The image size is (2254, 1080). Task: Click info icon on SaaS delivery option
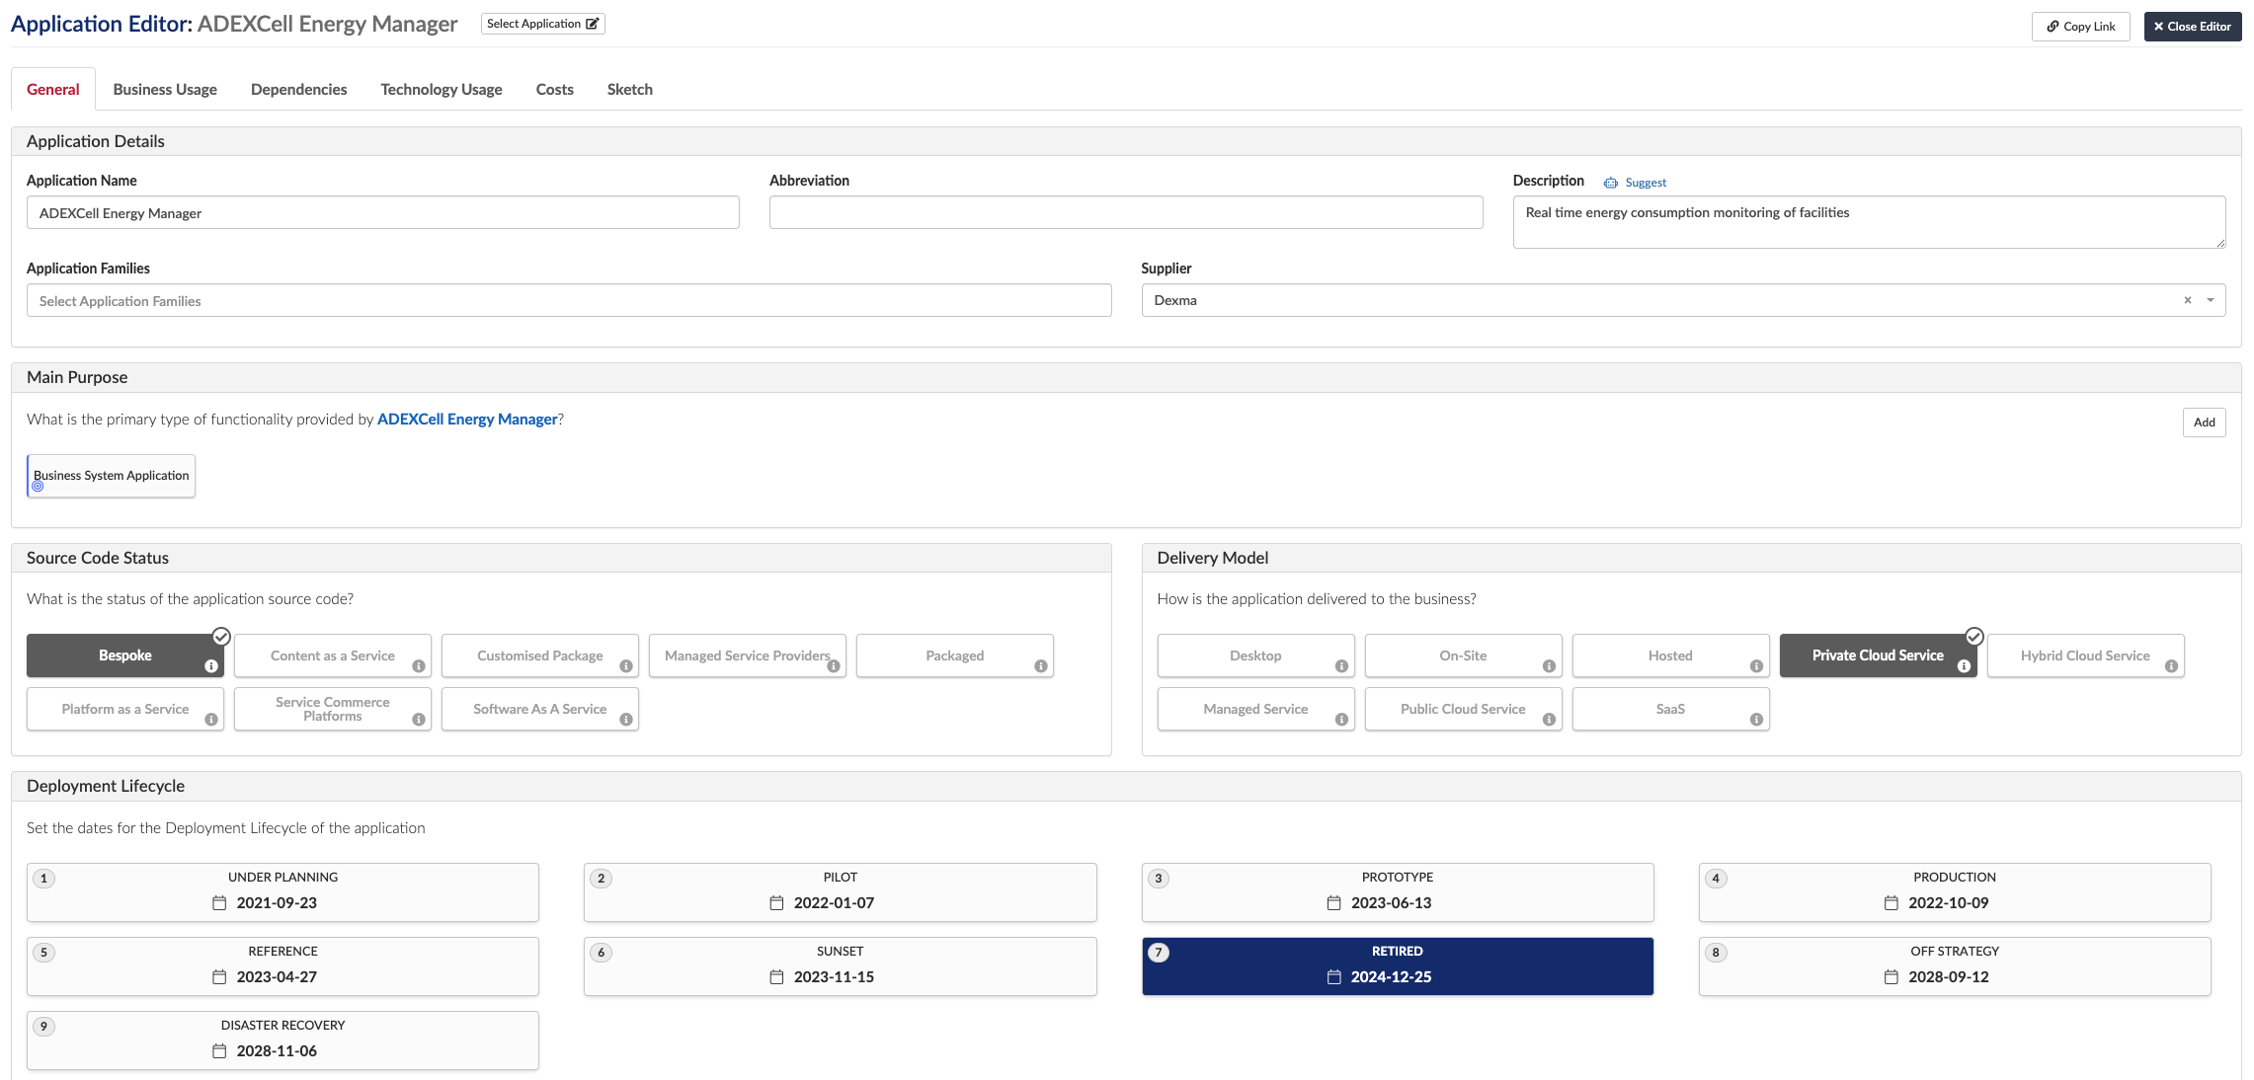(x=1756, y=720)
